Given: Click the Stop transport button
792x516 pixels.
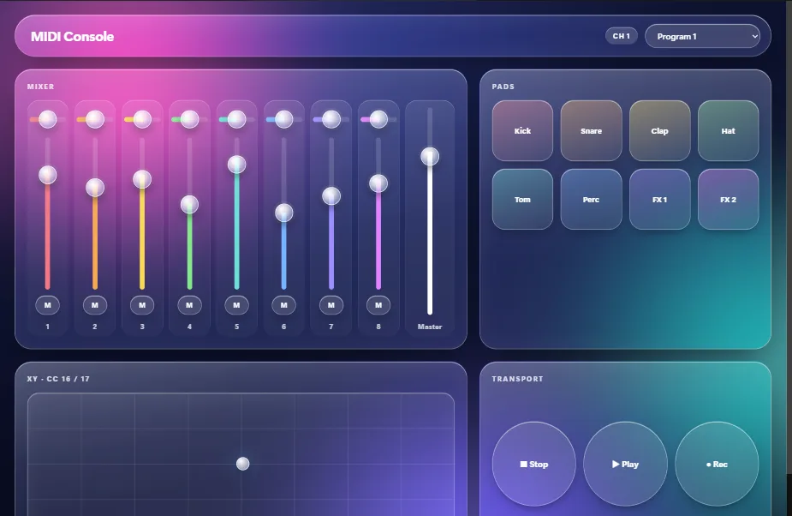Looking at the screenshot, I should pos(534,464).
